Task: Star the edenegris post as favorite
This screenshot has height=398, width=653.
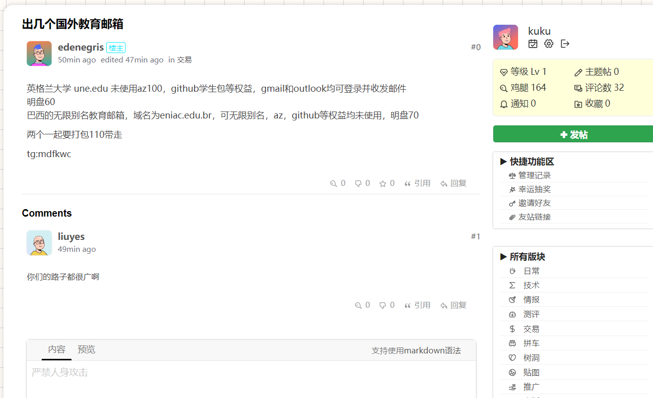Action: pyautogui.click(x=383, y=183)
